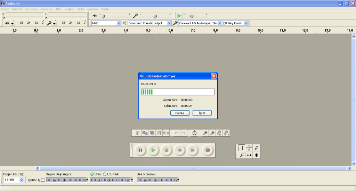Click the İptal button in dialog

point(202,113)
